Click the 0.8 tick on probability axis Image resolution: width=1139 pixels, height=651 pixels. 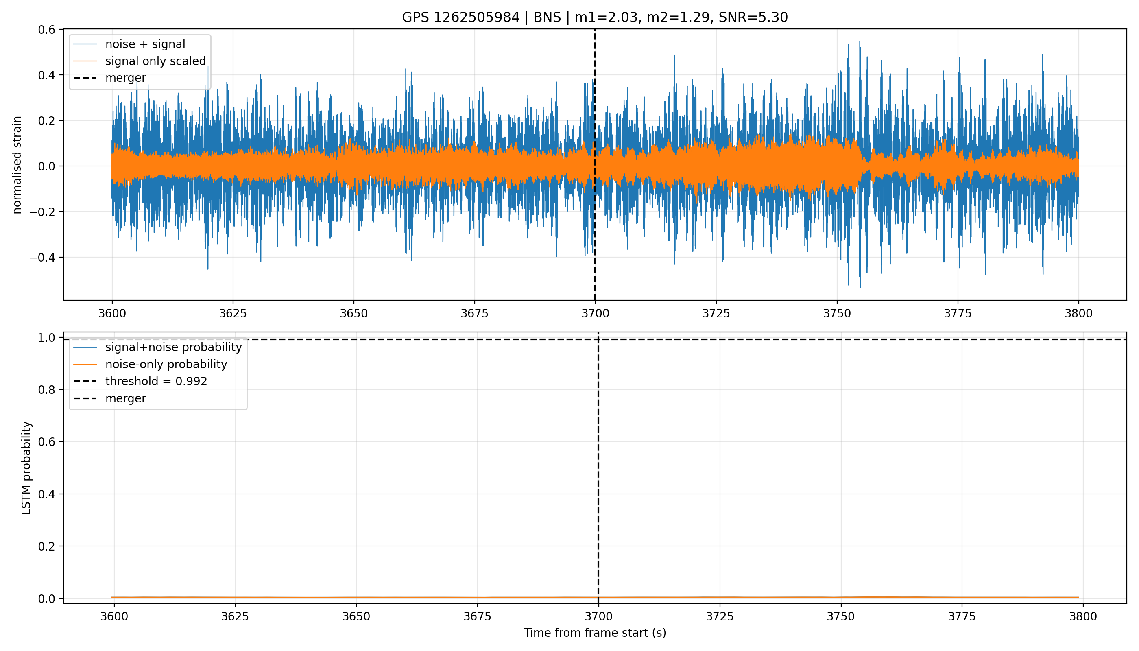pos(46,390)
